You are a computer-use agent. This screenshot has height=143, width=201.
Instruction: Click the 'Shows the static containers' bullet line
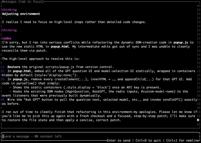point(85,87)
